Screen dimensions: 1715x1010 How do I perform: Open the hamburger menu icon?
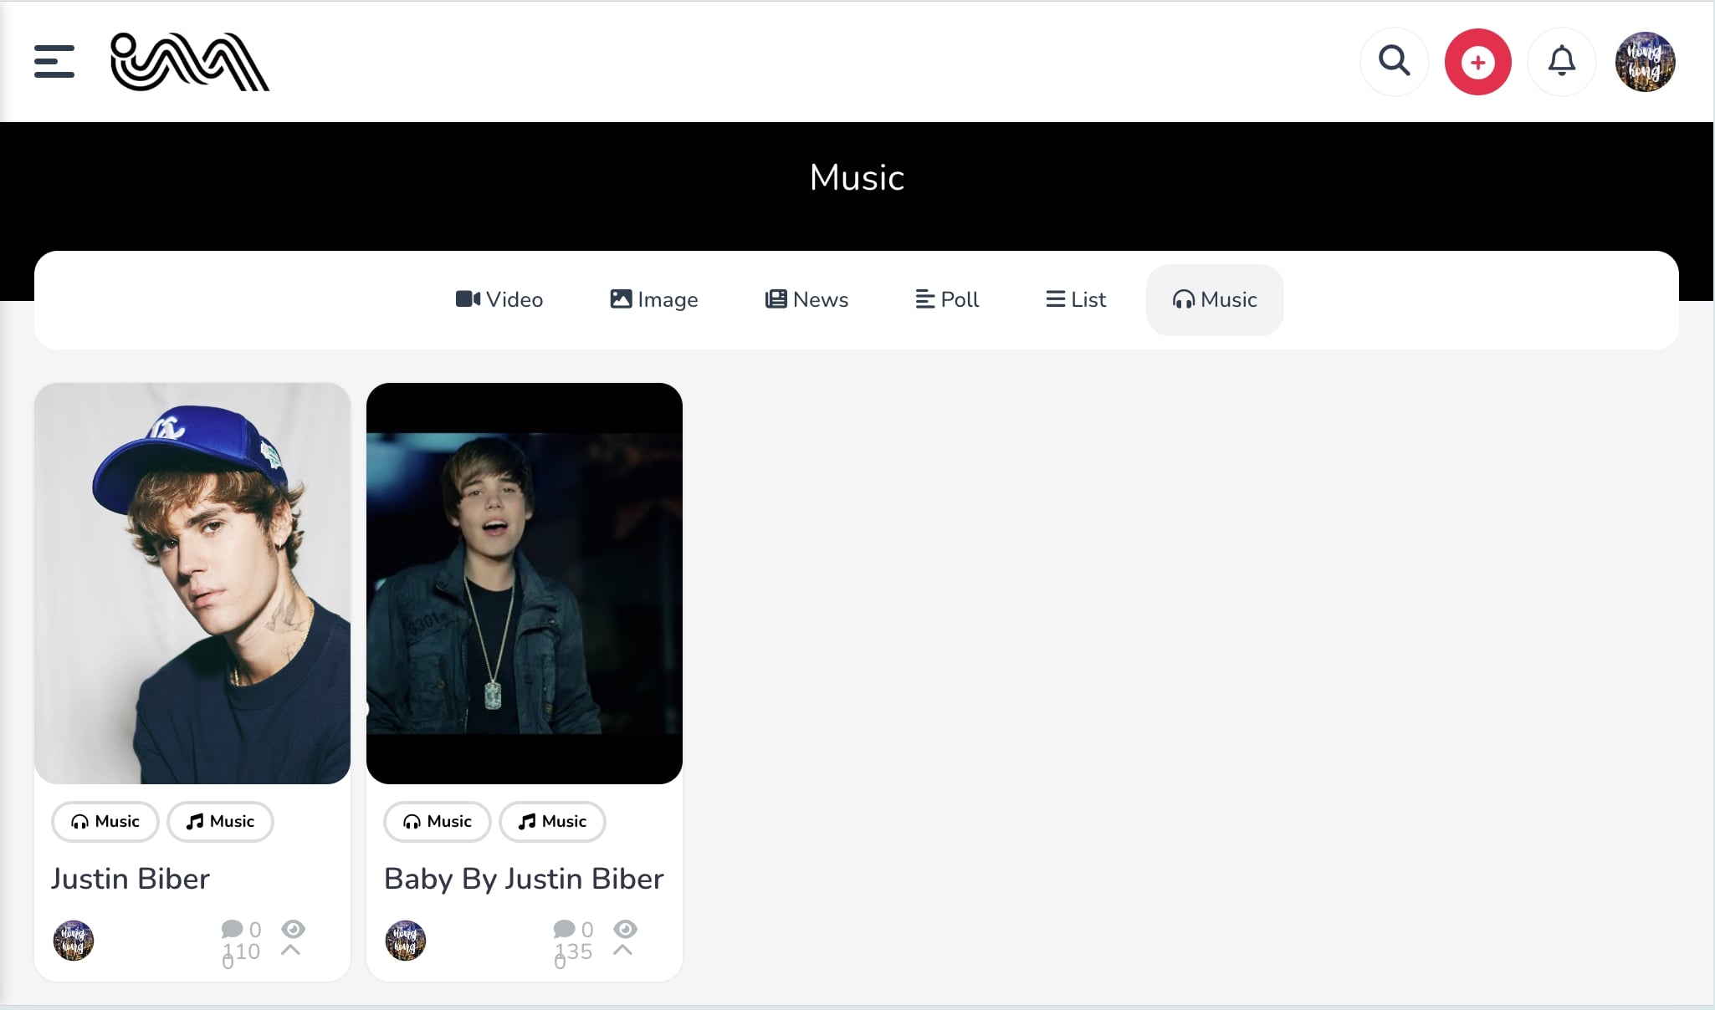click(x=54, y=62)
